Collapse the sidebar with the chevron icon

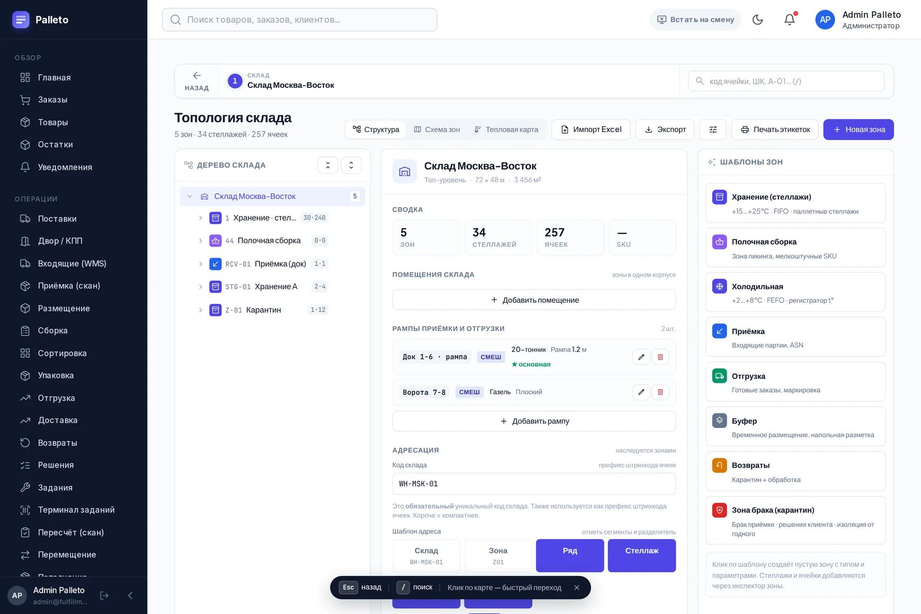(x=130, y=595)
